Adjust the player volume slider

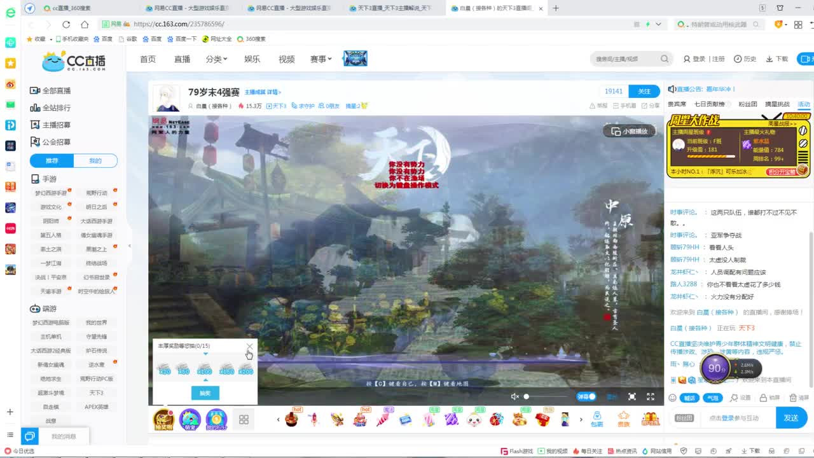click(546, 396)
